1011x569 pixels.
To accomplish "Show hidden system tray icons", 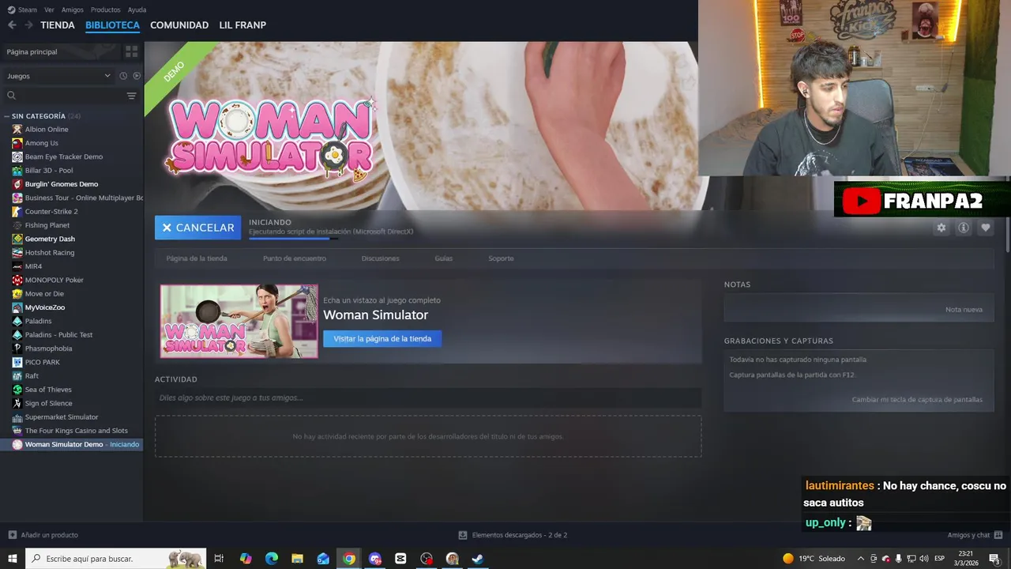I will click(x=860, y=559).
